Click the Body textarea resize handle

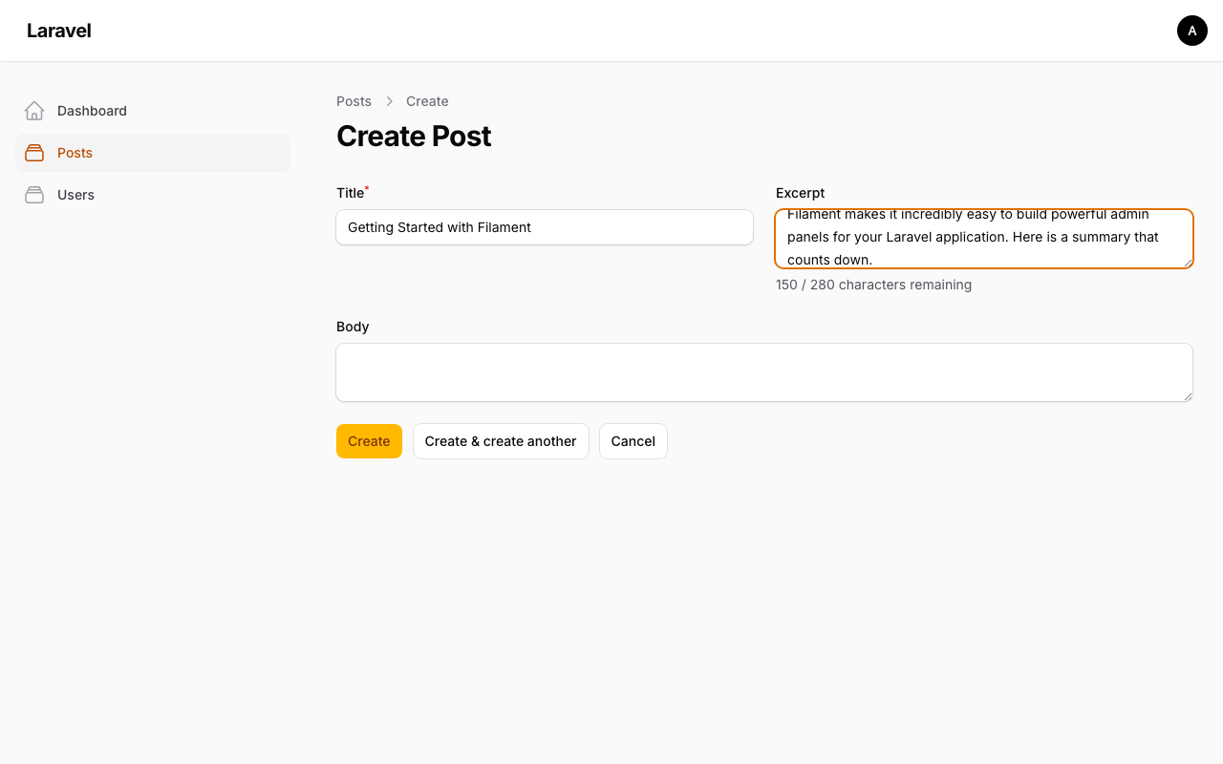pos(1188,395)
